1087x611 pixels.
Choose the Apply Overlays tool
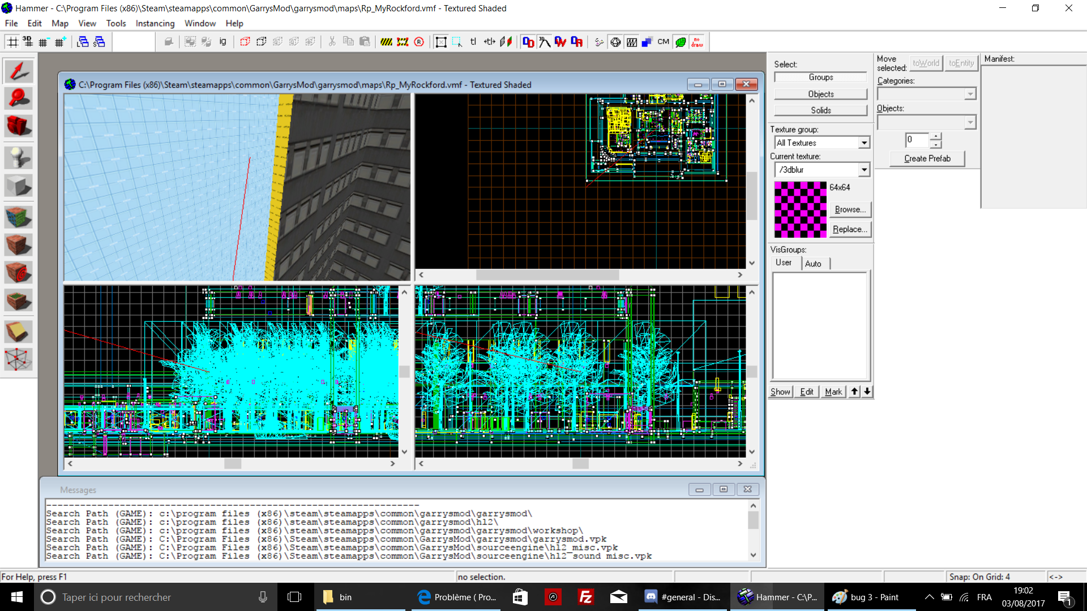[18, 300]
